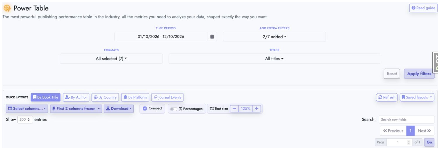Image resolution: width=440 pixels, height=150 pixels.
Task: Click Apply filters button
Action: point(419,74)
